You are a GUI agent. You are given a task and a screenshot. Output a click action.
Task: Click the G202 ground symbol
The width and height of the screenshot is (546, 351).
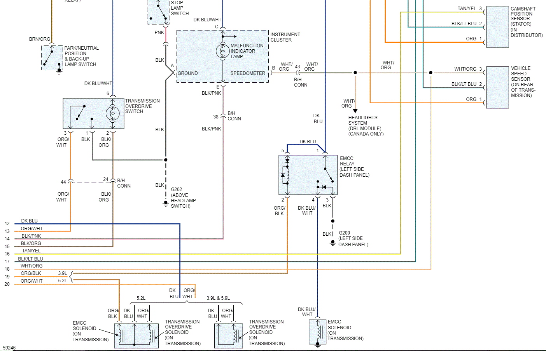(166, 203)
